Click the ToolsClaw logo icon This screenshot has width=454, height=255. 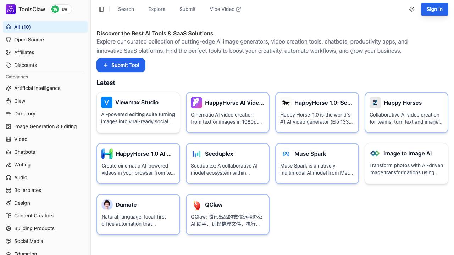point(11,9)
